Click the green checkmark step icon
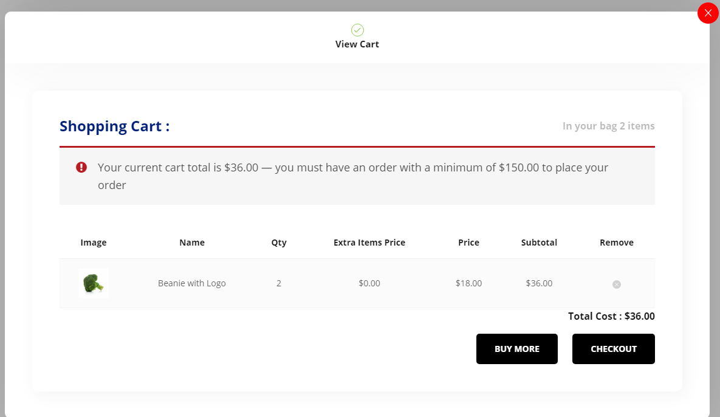The image size is (720, 417). pos(357,30)
